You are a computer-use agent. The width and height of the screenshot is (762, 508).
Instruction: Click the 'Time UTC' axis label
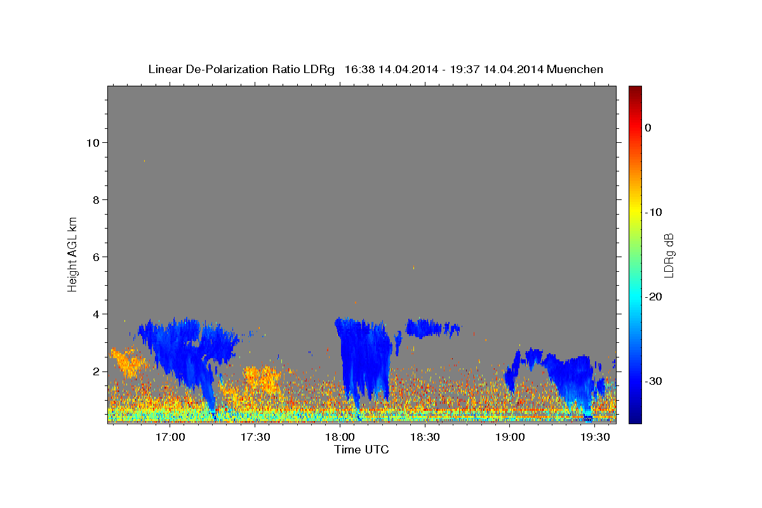[361, 450]
